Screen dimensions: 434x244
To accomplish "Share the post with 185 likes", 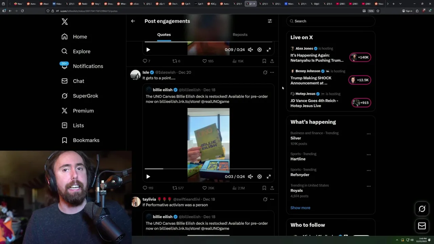I will 272,61.
